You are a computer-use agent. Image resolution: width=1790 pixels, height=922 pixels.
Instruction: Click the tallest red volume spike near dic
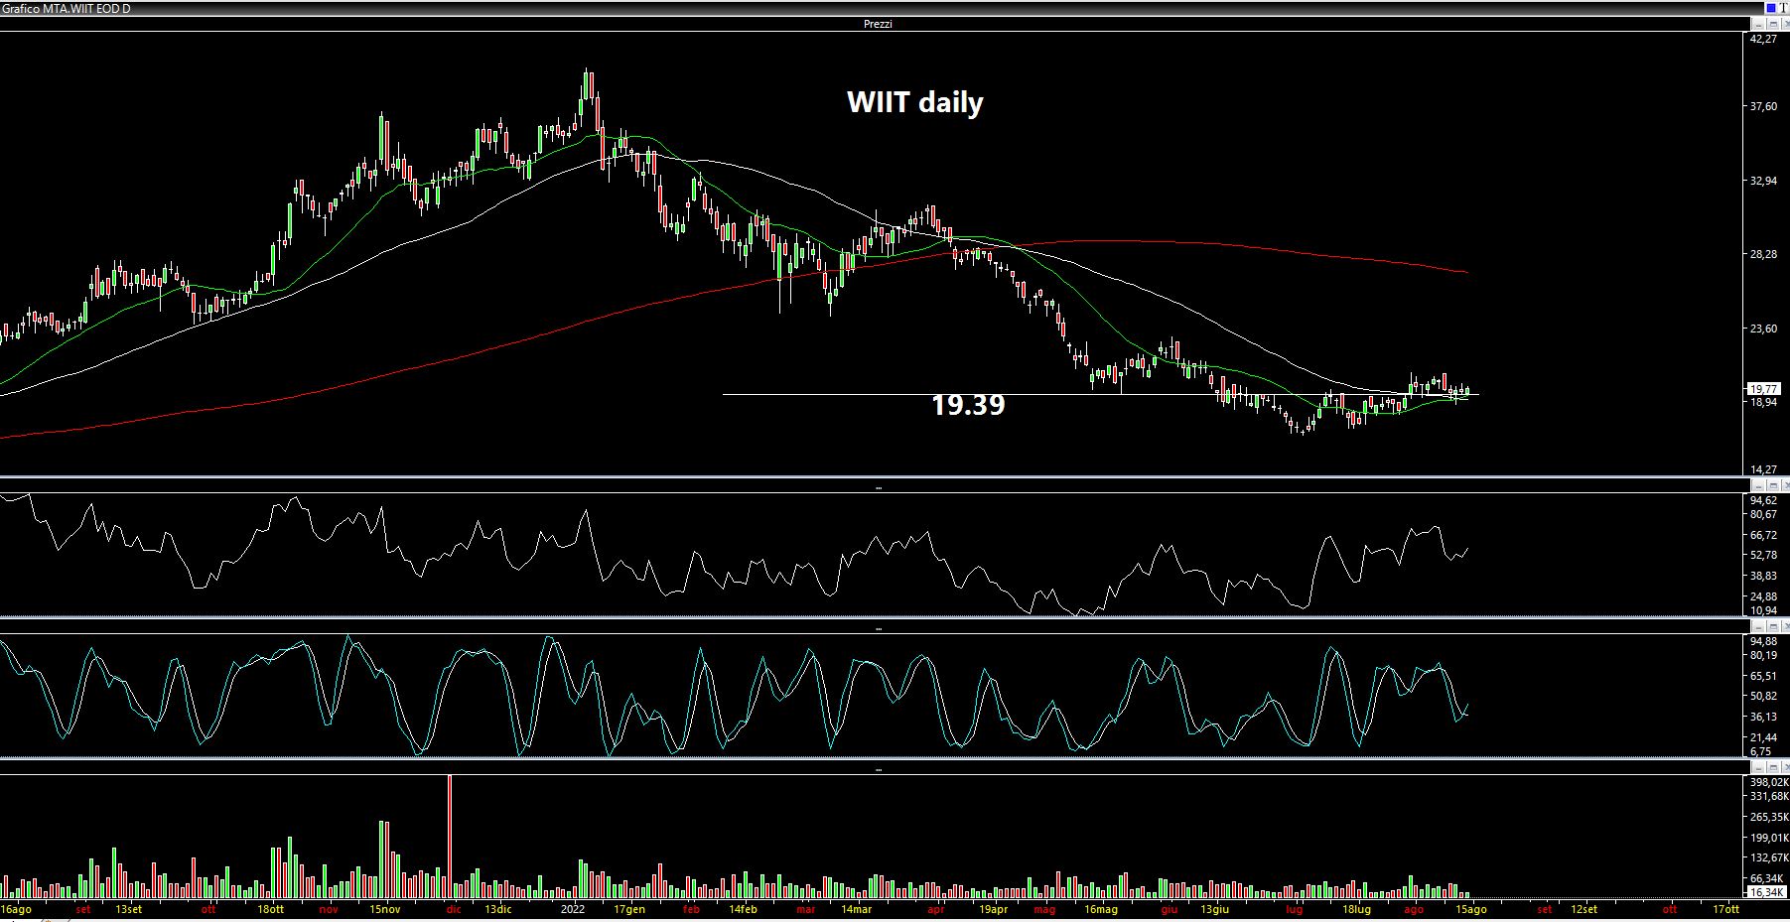pos(450,836)
